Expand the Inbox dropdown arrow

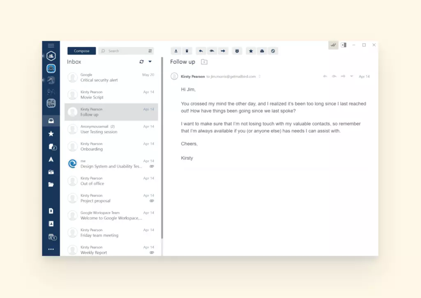(150, 62)
